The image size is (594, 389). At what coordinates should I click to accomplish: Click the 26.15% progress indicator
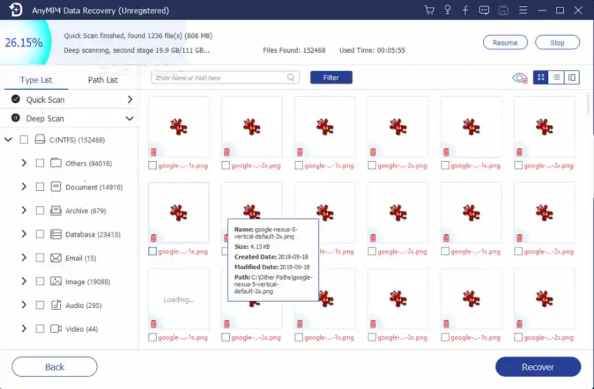(x=24, y=42)
